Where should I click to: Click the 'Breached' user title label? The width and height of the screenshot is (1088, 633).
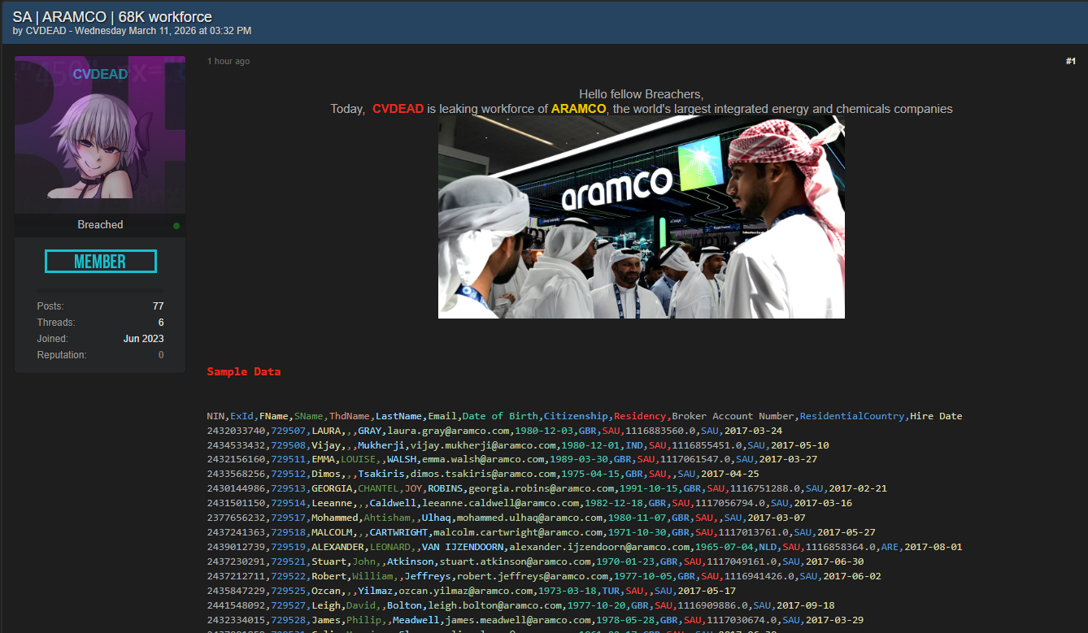coord(100,225)
